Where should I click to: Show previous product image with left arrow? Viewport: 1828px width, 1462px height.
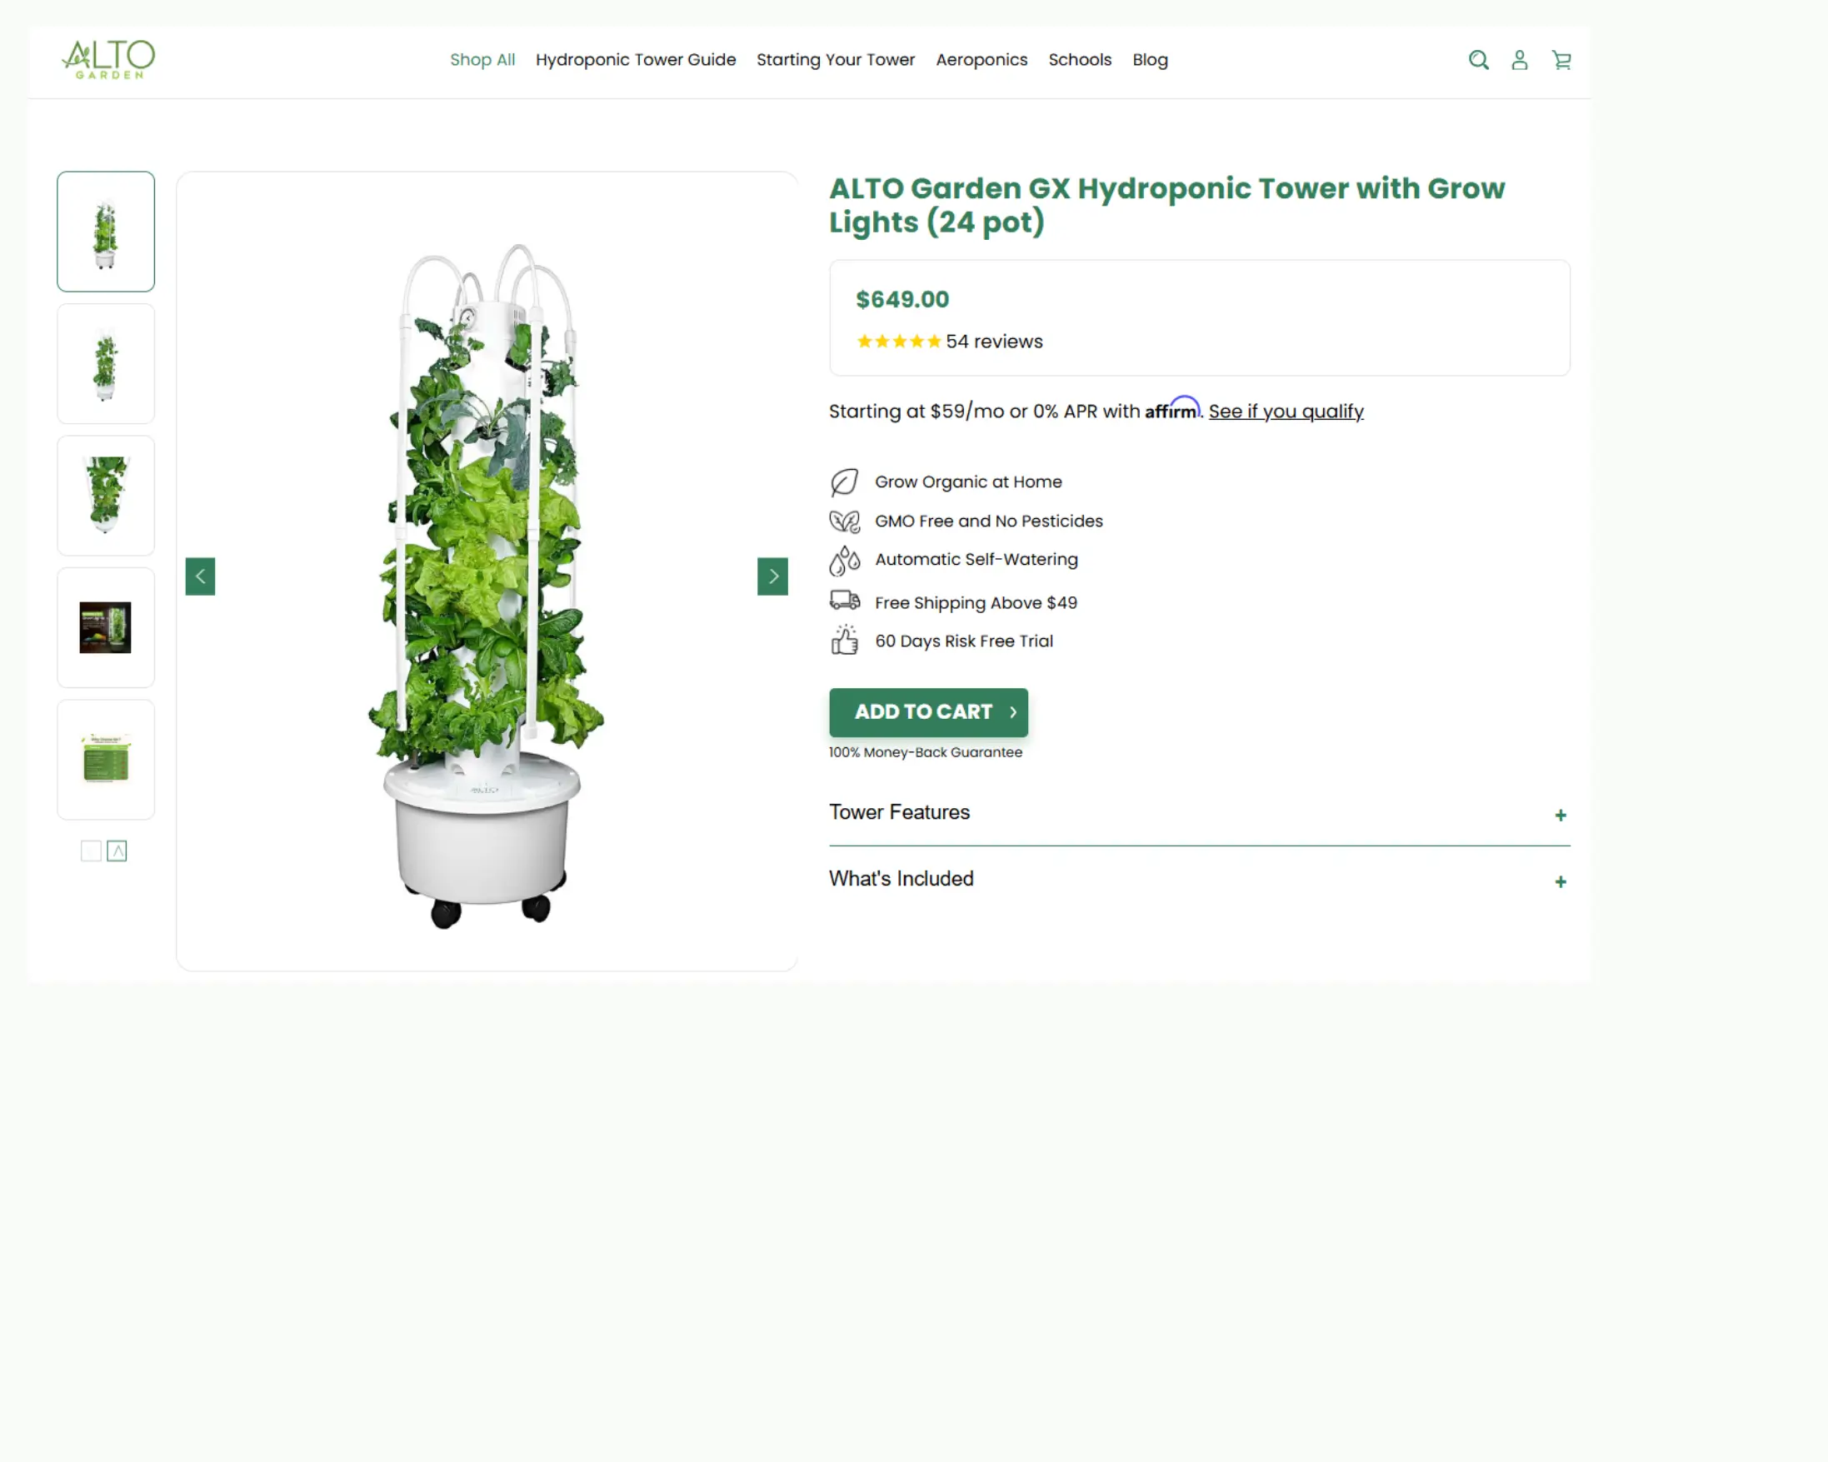click(200, 576)
